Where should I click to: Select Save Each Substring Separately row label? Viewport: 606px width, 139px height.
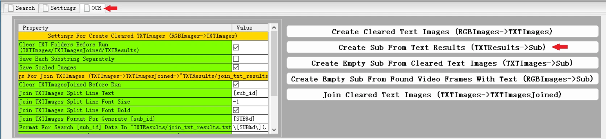click(125, 59)
